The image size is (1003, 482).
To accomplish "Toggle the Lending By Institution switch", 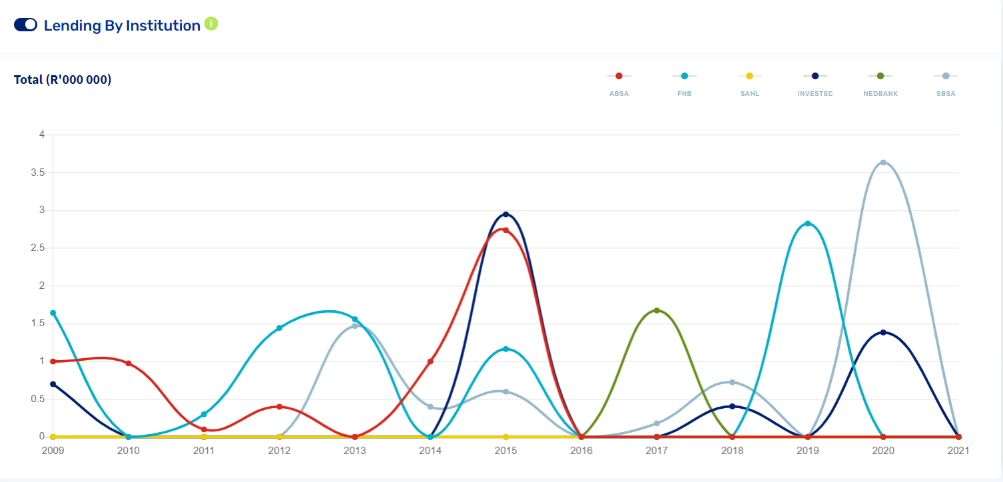I will point(25,25).
